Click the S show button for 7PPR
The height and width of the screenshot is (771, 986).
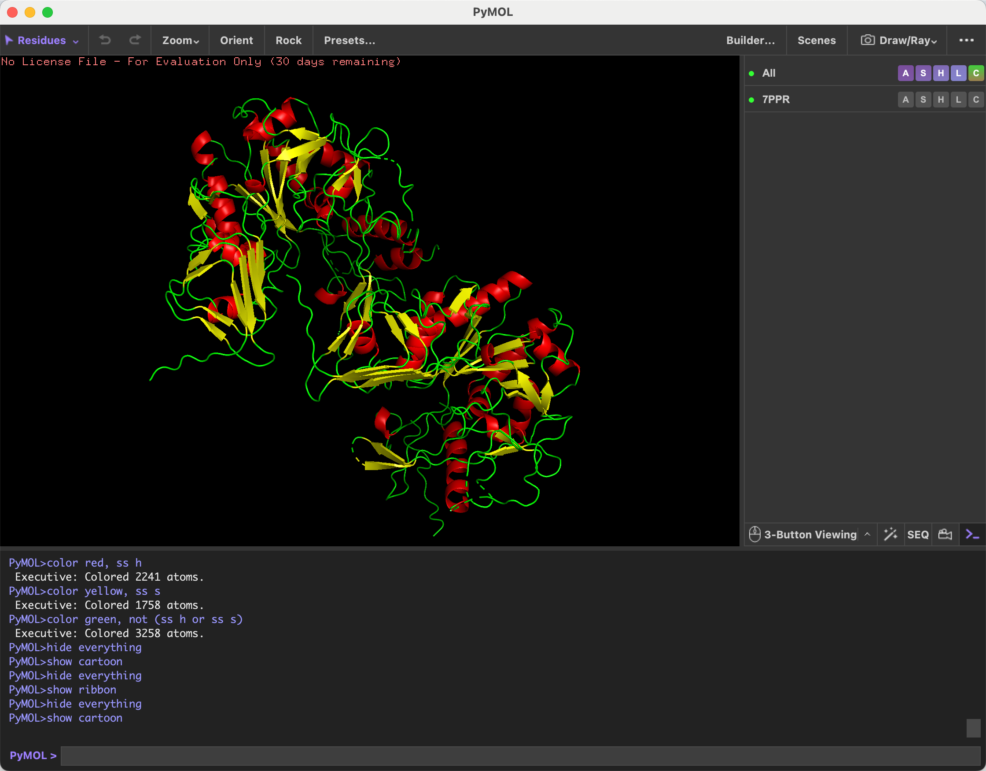coord(923,100)
